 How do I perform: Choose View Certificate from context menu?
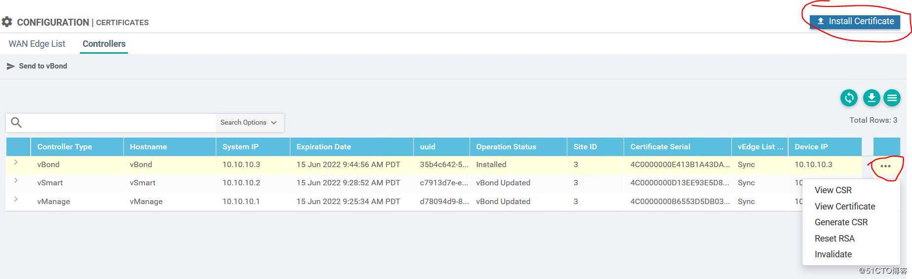pyautogui.click(x=845, y=207)
